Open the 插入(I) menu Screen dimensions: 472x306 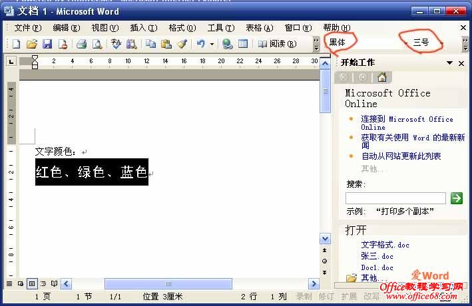[x=144, y=28]
